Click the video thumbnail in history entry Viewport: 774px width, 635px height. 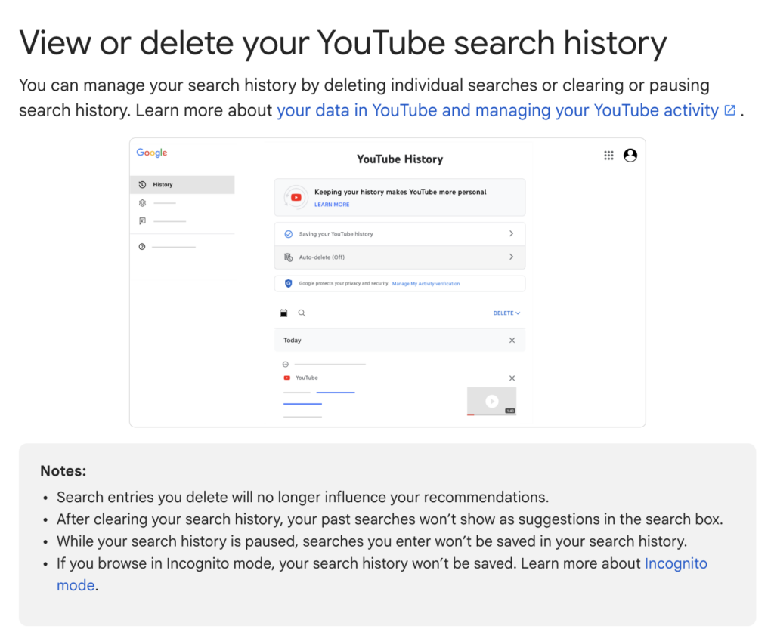491,401
